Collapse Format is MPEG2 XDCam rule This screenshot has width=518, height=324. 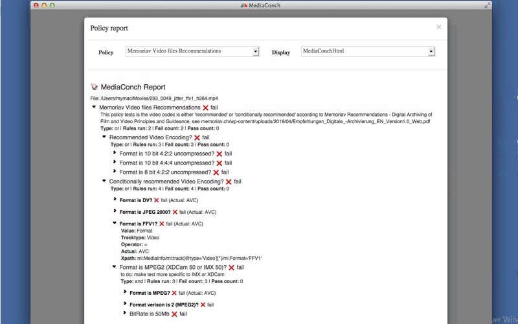click(x=115, y=266)
